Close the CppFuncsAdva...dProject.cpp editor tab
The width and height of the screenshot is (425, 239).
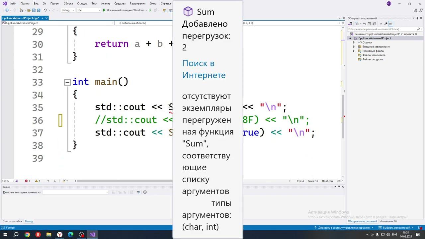(46, 18)
